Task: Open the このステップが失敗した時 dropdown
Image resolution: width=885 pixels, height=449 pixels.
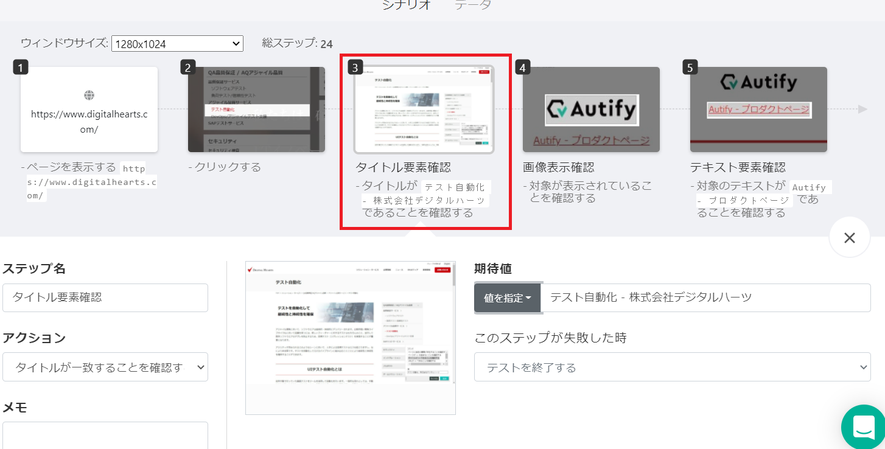Action: (672, 367)
